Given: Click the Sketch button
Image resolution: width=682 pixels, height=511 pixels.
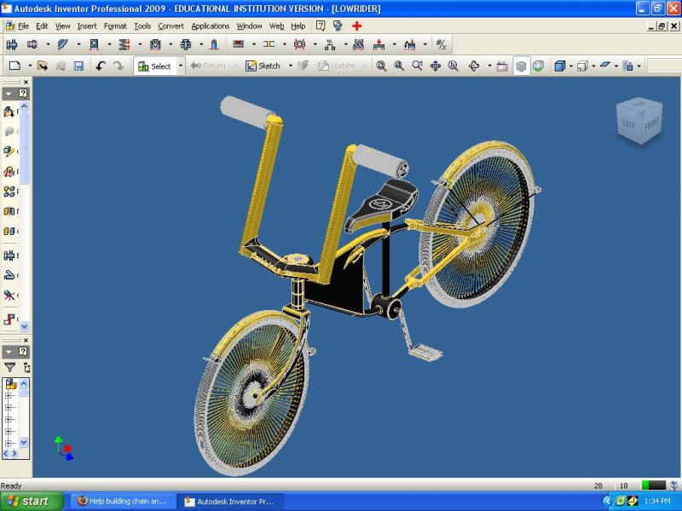Looking at the screenshot, I should 263,66.
